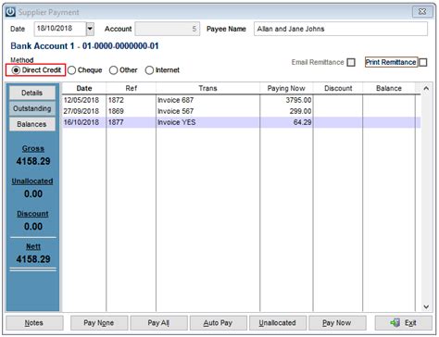Enable the Email Remittance checkbox

[x=351, y=62]
